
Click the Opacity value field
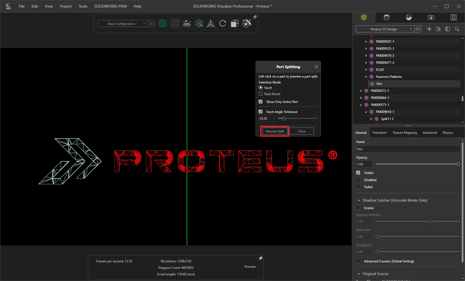tap(364, 164)
